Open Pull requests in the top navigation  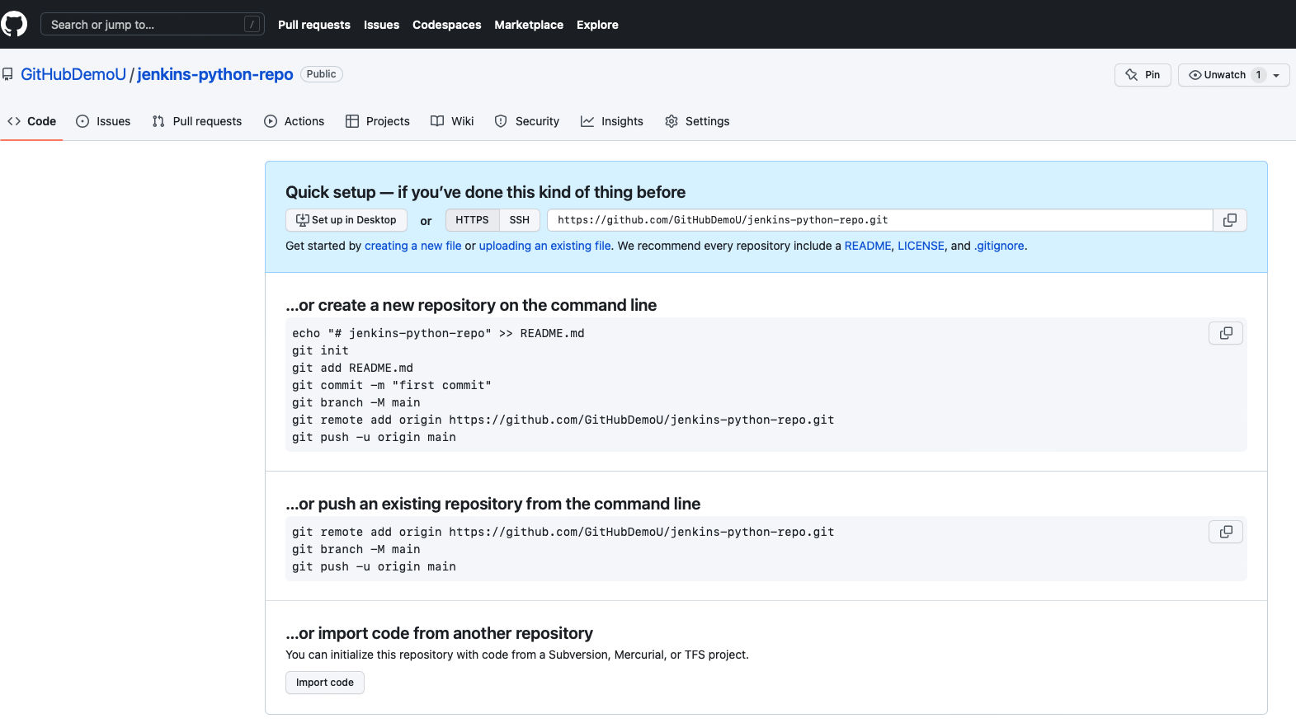coord(313,25)
